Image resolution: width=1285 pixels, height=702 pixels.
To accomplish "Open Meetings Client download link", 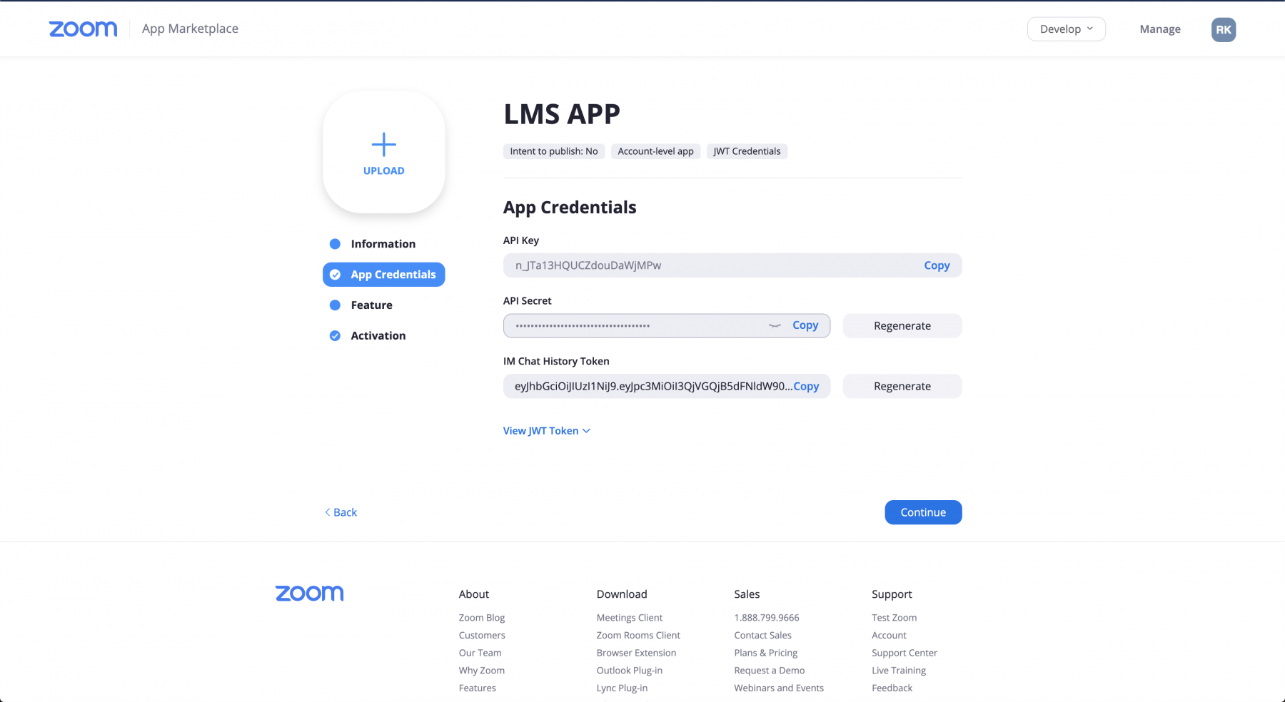I will coord(630,618).
